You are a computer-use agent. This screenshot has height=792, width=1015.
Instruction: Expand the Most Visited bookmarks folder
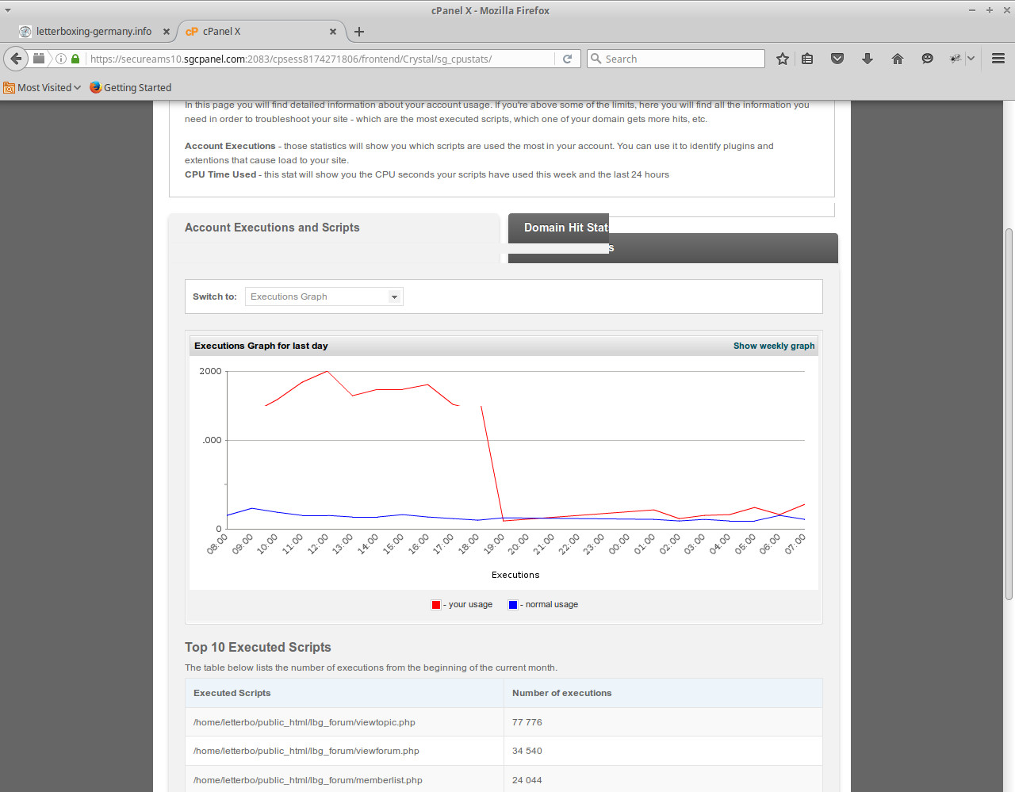43,88
